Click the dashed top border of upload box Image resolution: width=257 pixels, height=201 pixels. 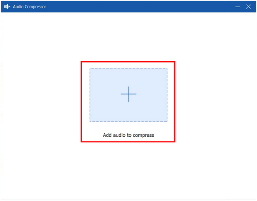(x=128, y=68)
